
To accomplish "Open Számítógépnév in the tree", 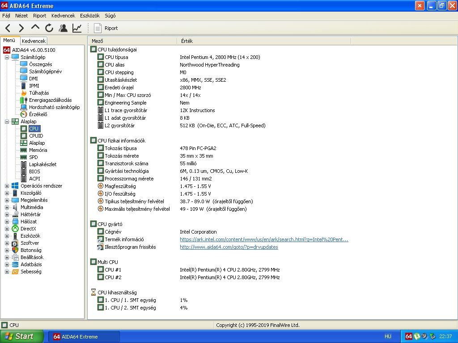I will tap(45, 71).
